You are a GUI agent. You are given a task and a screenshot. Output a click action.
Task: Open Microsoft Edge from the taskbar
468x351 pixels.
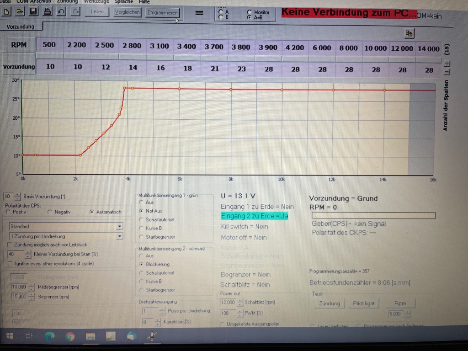pyautogui.click(x=49, y=337)
